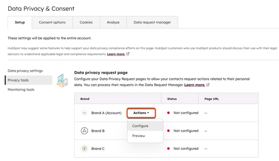
Task: Click the Brand B logo icon
Action: (x=84, y=131)
